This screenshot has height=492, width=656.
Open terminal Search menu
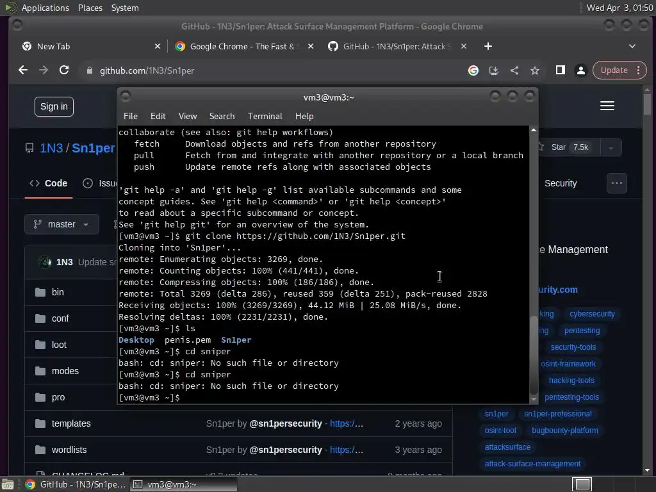222,117
